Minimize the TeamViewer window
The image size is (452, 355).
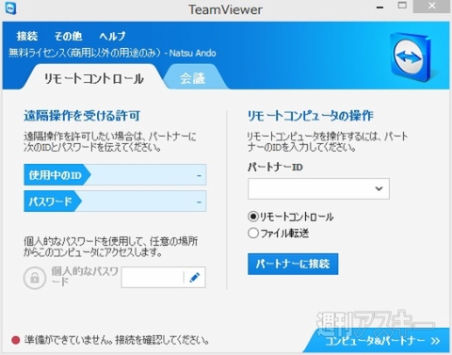(x=379, y=8)
